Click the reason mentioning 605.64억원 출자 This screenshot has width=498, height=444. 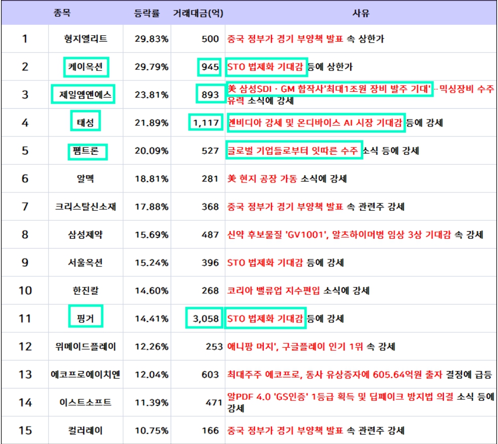[x=360, y=375]
